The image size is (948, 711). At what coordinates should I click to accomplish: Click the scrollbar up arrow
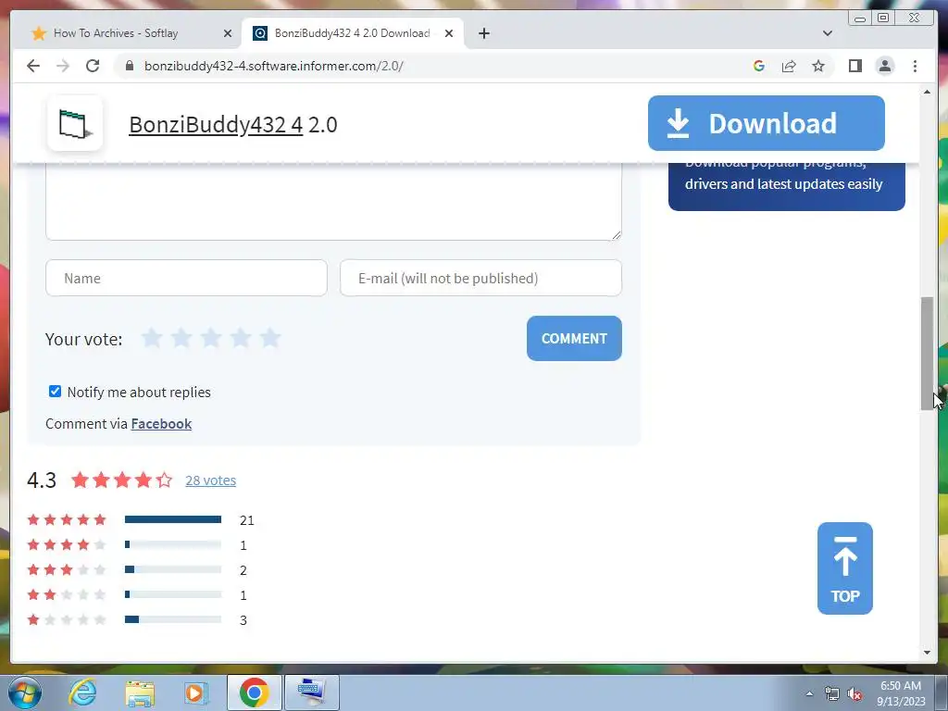927,92
